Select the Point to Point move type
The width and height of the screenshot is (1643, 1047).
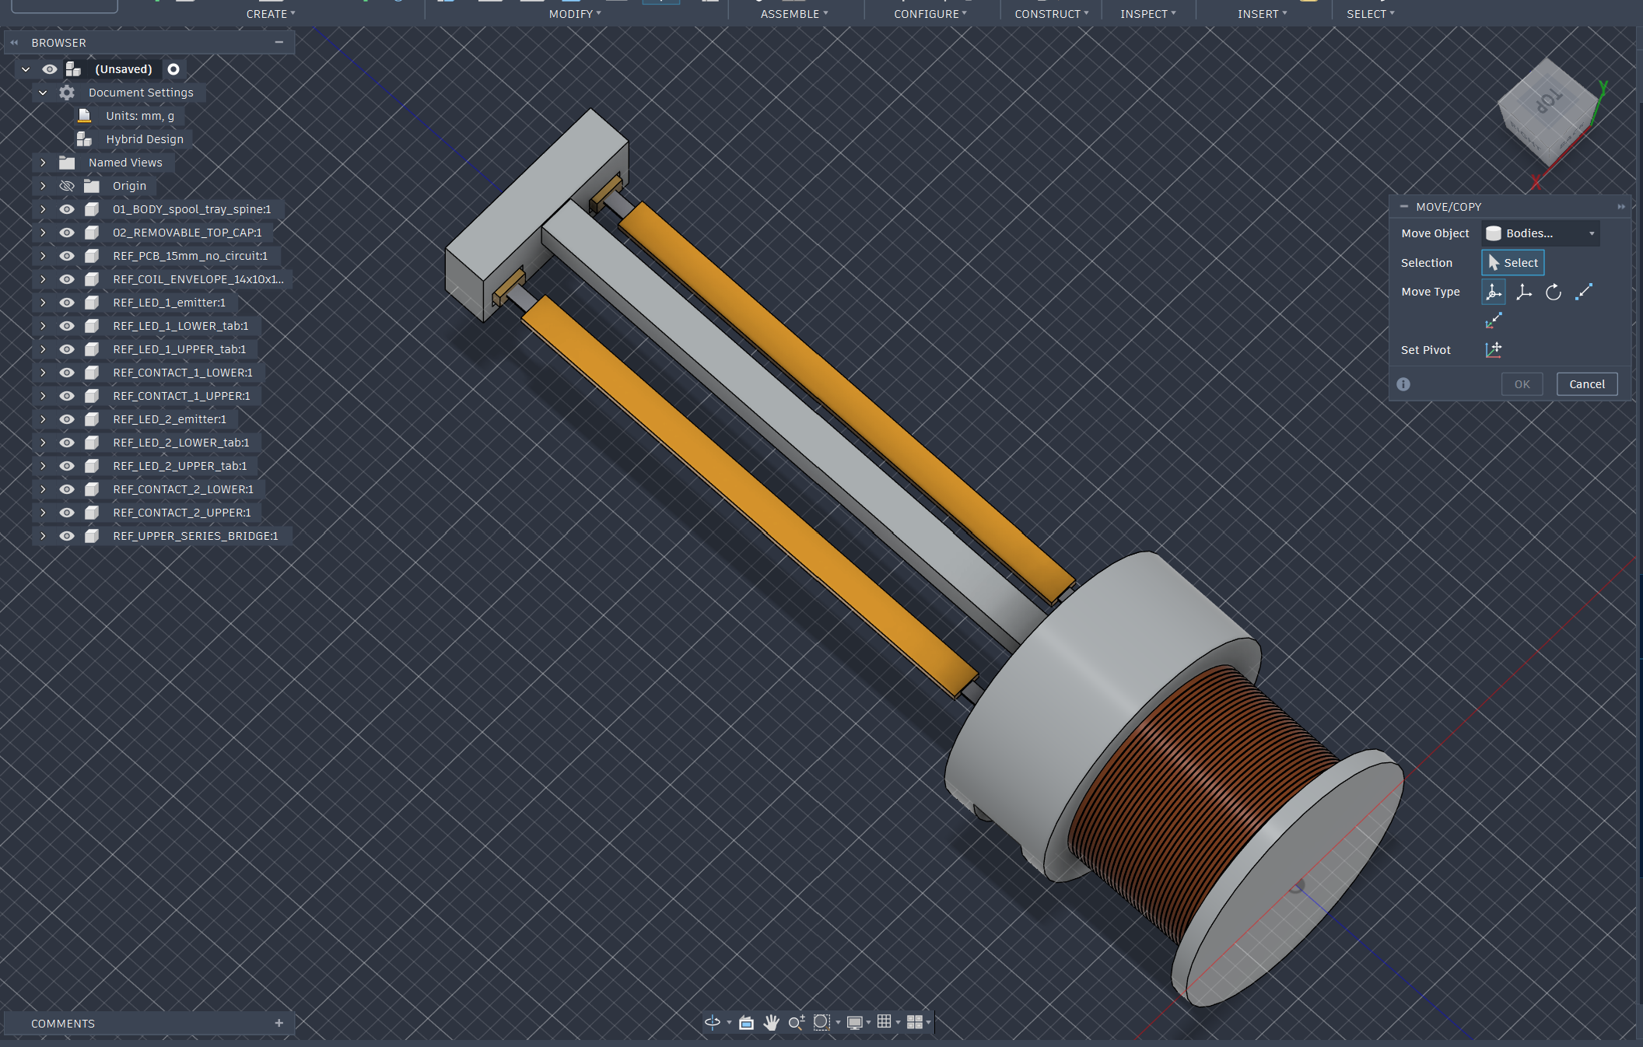[x=1584, y=292]
